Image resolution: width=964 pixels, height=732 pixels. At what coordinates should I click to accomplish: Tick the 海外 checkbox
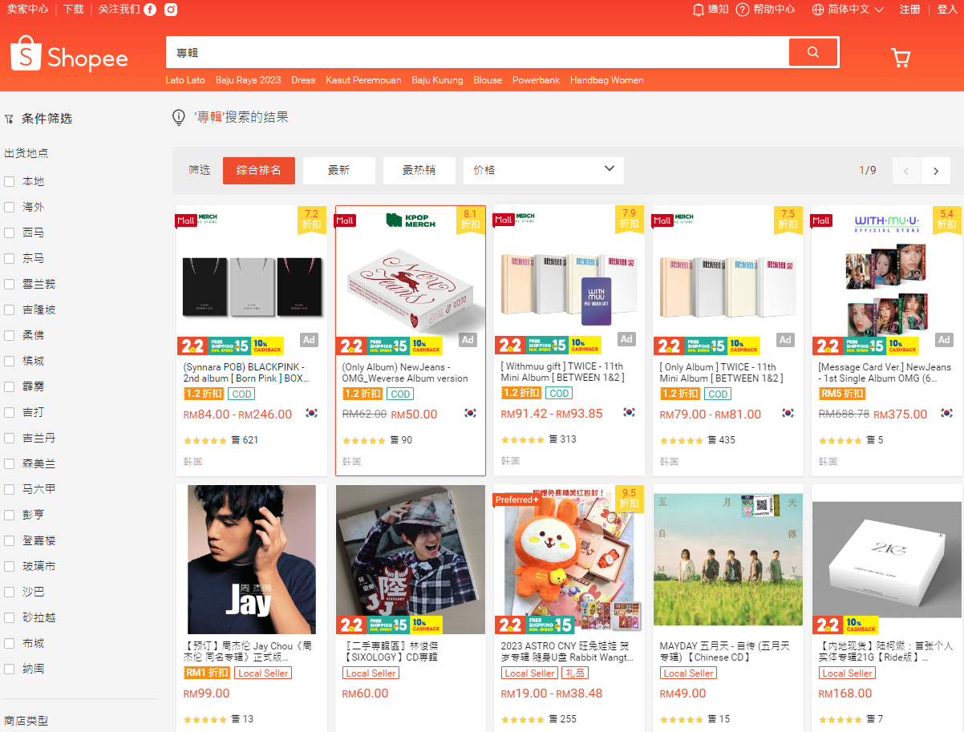pyautogui.click(x=10, y=208)
